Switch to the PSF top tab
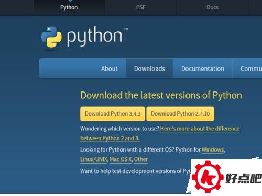 tap(141, 7)
